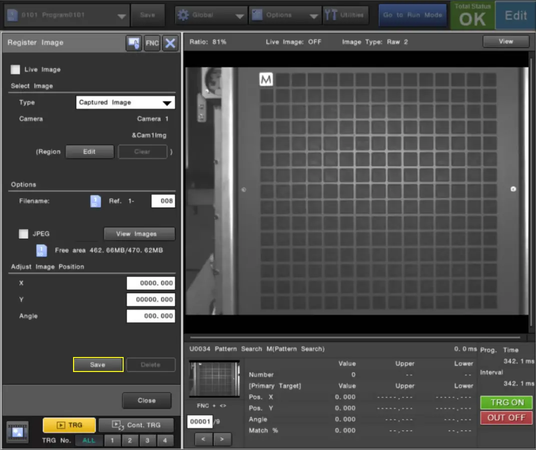
Task: Click the FNC icon button
Action: pos(152,43)
